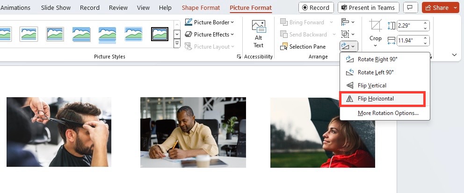The width and height of the screenshot is (464, 193).
Task: Open the Align objects dropdown
Action: point(348,22)
